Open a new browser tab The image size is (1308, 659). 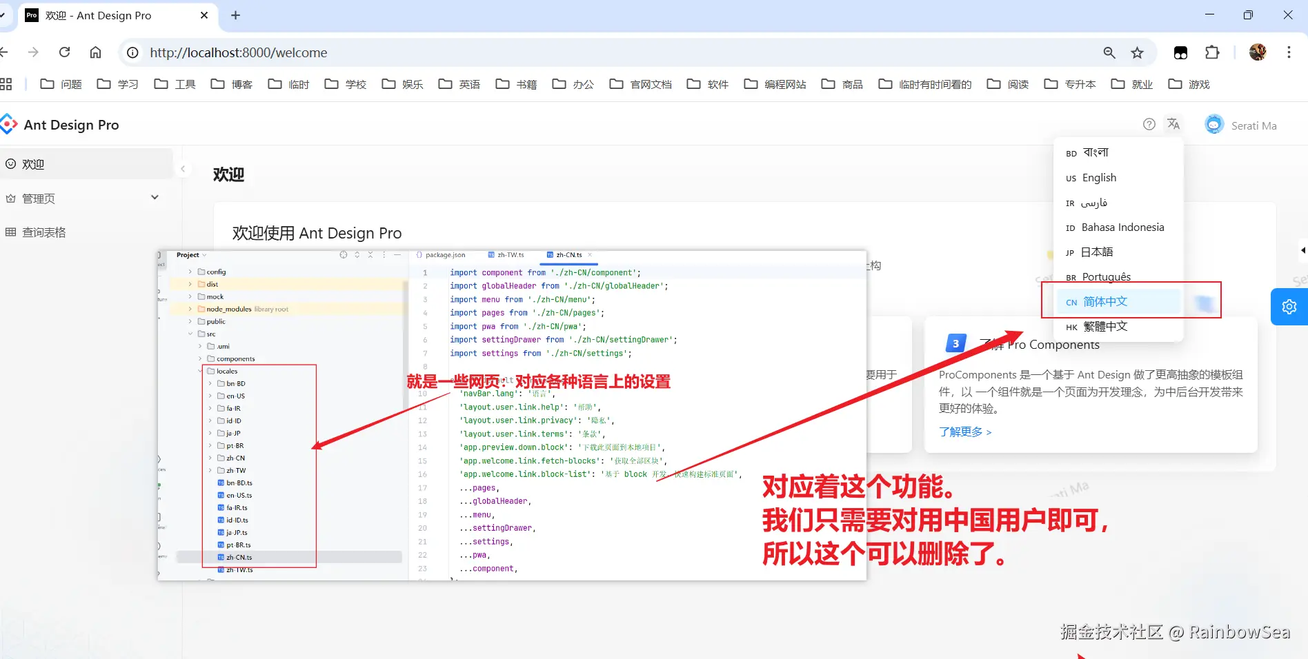235,15
